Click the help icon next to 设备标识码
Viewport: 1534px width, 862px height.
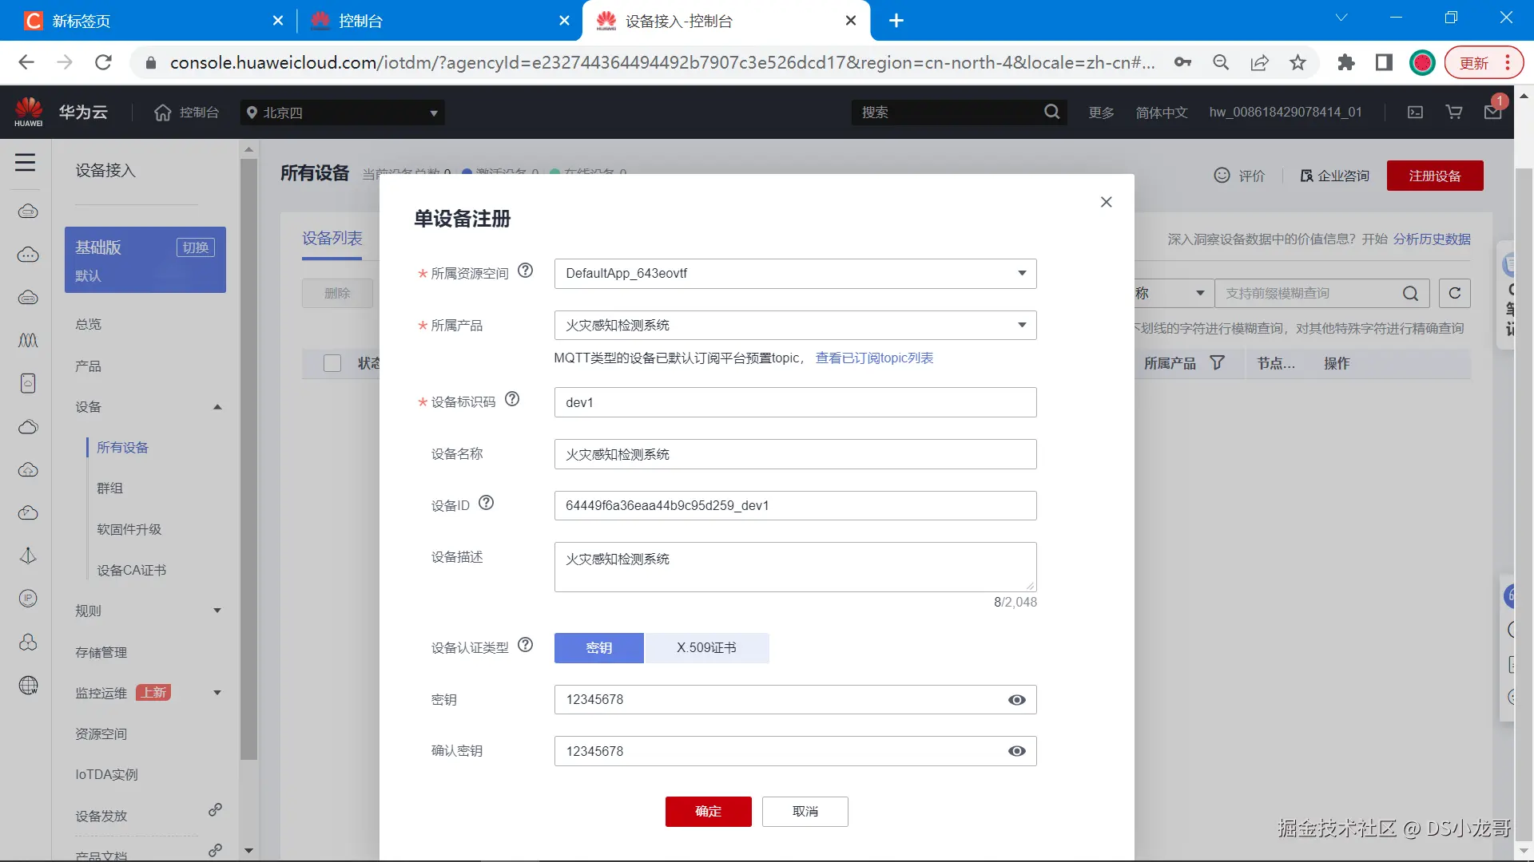[512, 399]
